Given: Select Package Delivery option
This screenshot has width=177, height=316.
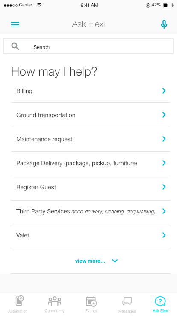Looking at the screenshot, I should tap(91, 163).
